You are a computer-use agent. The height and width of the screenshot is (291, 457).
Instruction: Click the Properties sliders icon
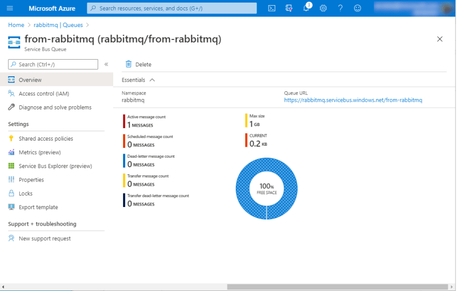click(11, 179)
